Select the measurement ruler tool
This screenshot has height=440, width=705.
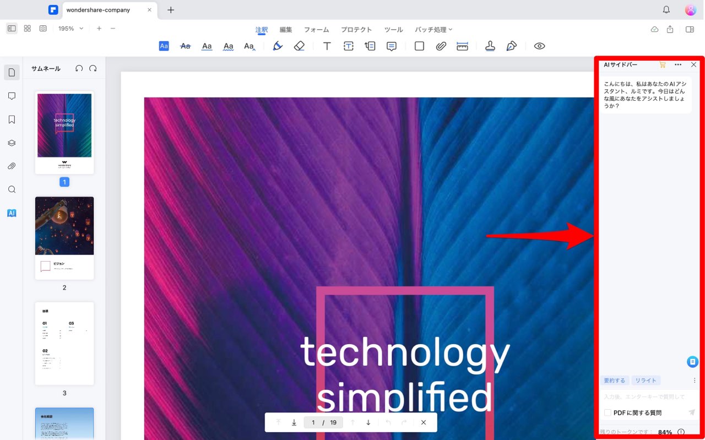(x=462, y=46)
